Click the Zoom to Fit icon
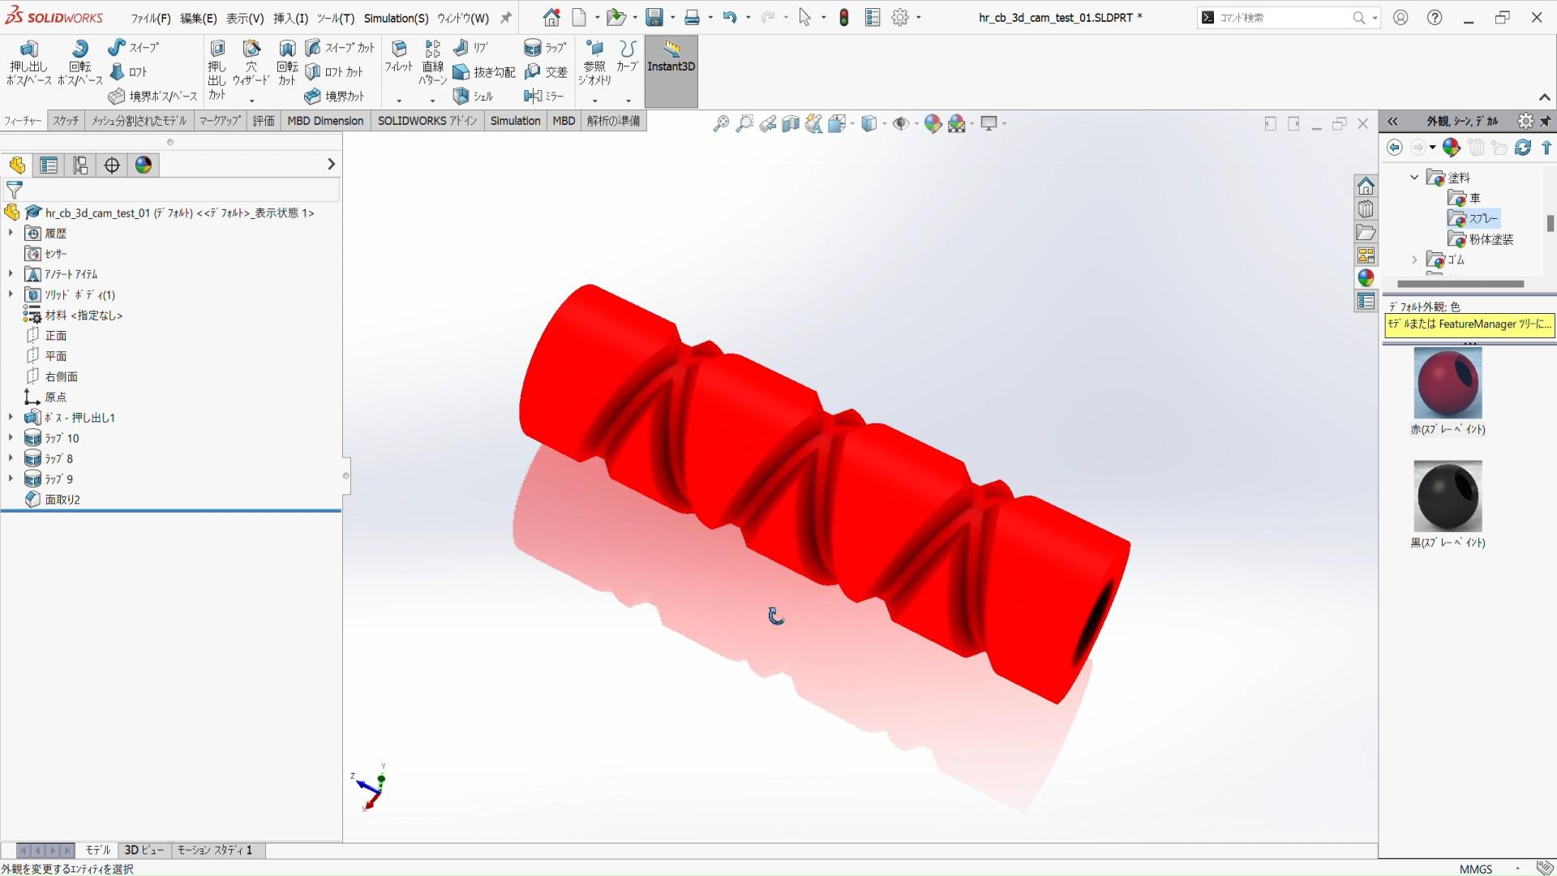 (x=720, y=123)
